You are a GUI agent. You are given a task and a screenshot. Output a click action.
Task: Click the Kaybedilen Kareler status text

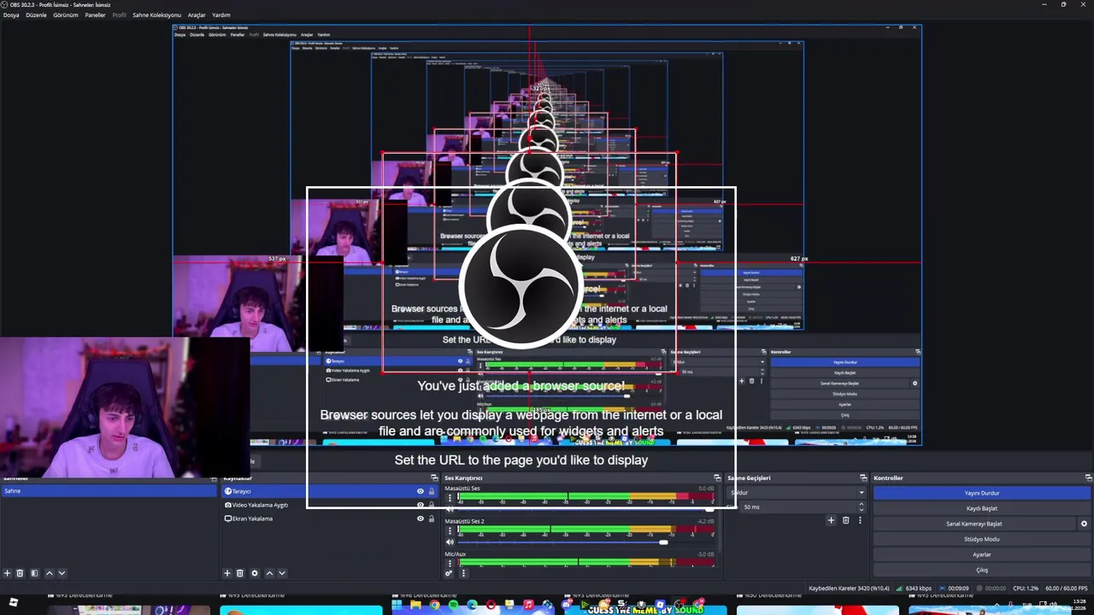849,589
